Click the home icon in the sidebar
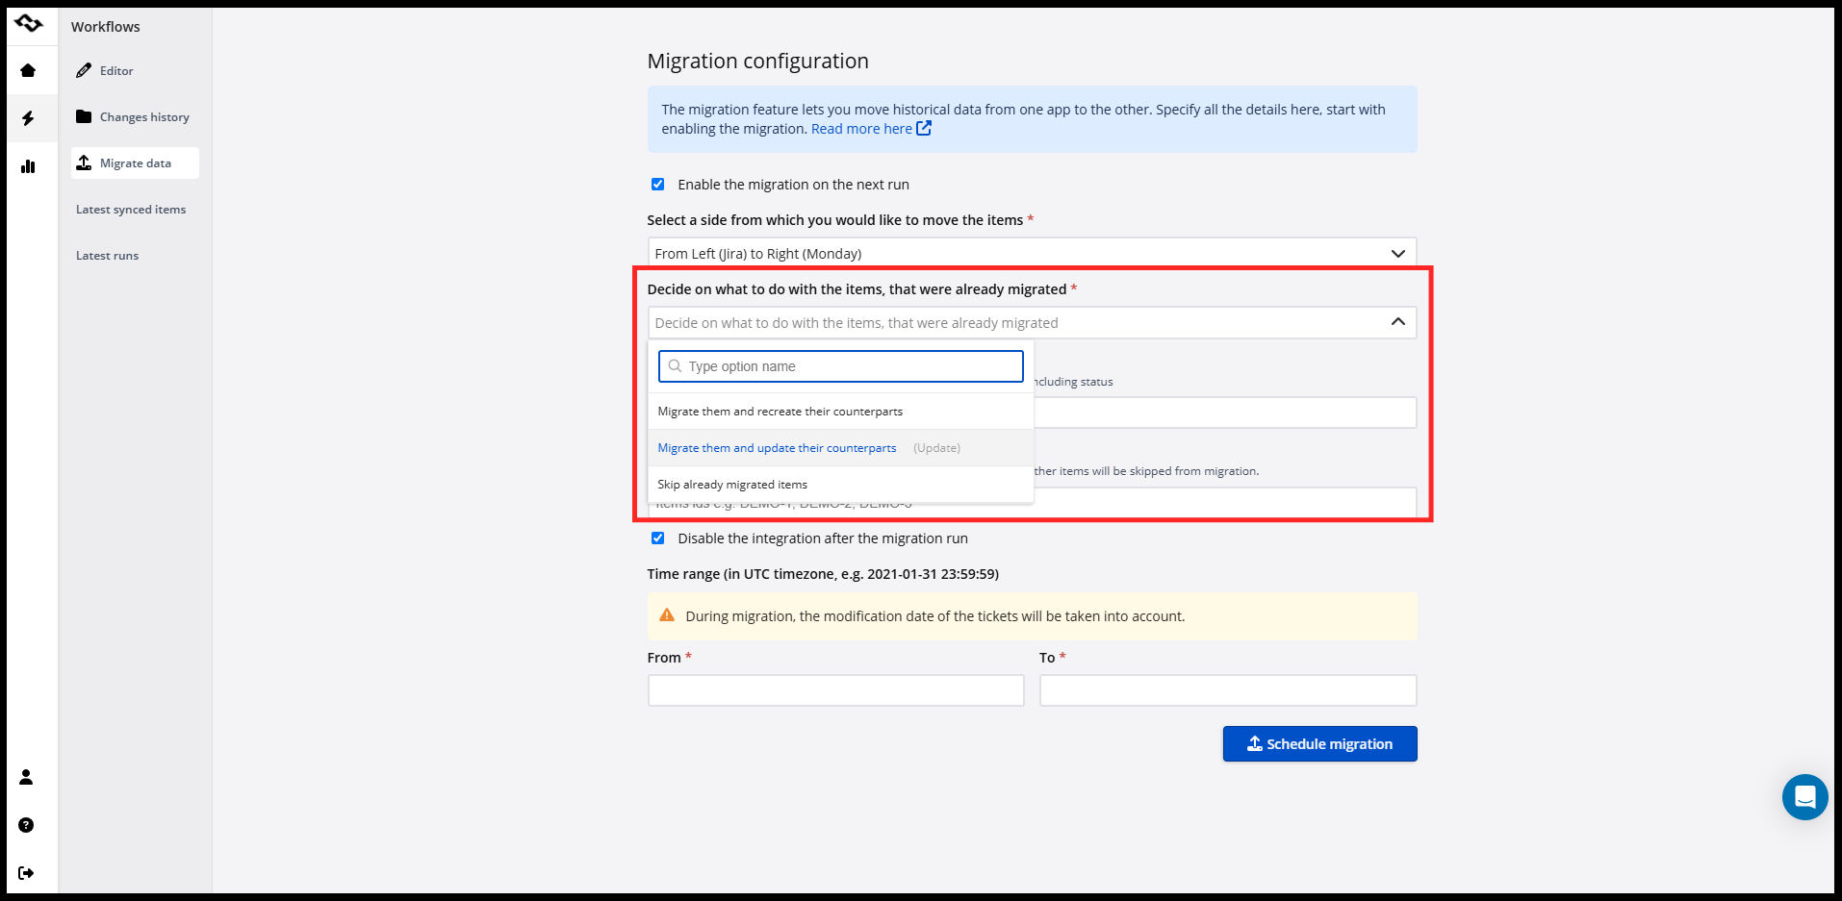1842x901 pixels. point(28,70)
